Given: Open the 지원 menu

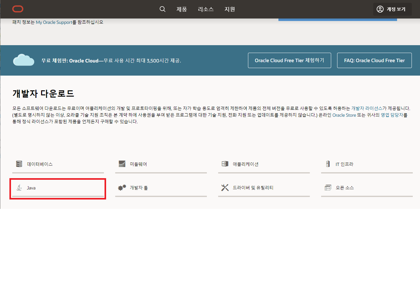Looking at the screenshot, I should coord(230,9).
